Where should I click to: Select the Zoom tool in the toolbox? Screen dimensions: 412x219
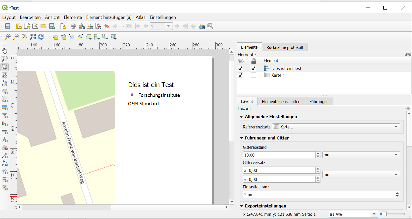click(x=5, y=59)
